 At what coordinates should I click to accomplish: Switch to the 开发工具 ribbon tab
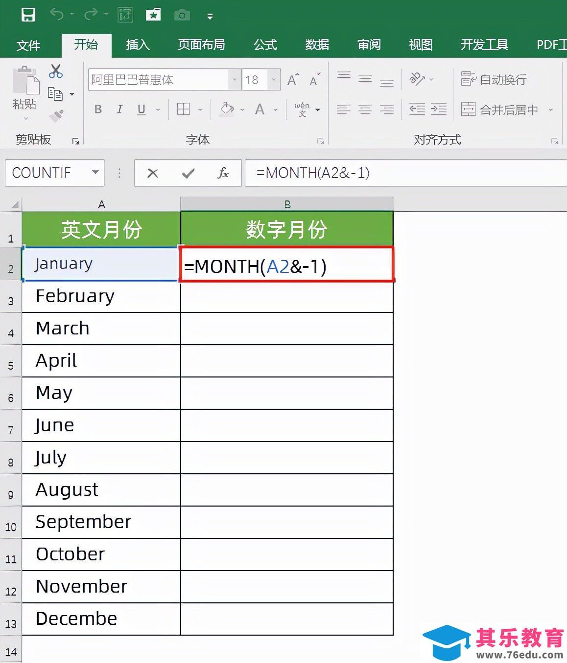[484, 45]
